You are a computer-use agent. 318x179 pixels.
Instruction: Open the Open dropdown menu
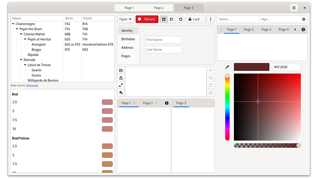tap(126, 19)
